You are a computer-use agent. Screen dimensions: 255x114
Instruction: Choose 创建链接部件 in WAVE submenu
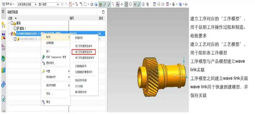[x=84, y=66]
